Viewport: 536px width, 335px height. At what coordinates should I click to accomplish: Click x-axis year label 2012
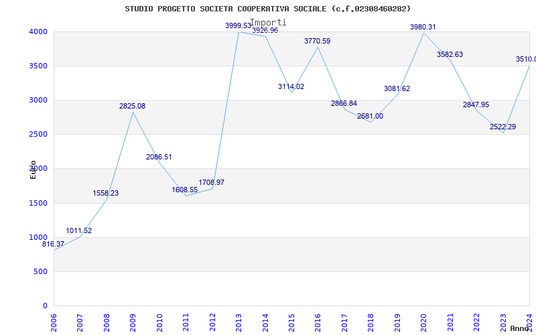pyautogui.click(x=212, y=323)
